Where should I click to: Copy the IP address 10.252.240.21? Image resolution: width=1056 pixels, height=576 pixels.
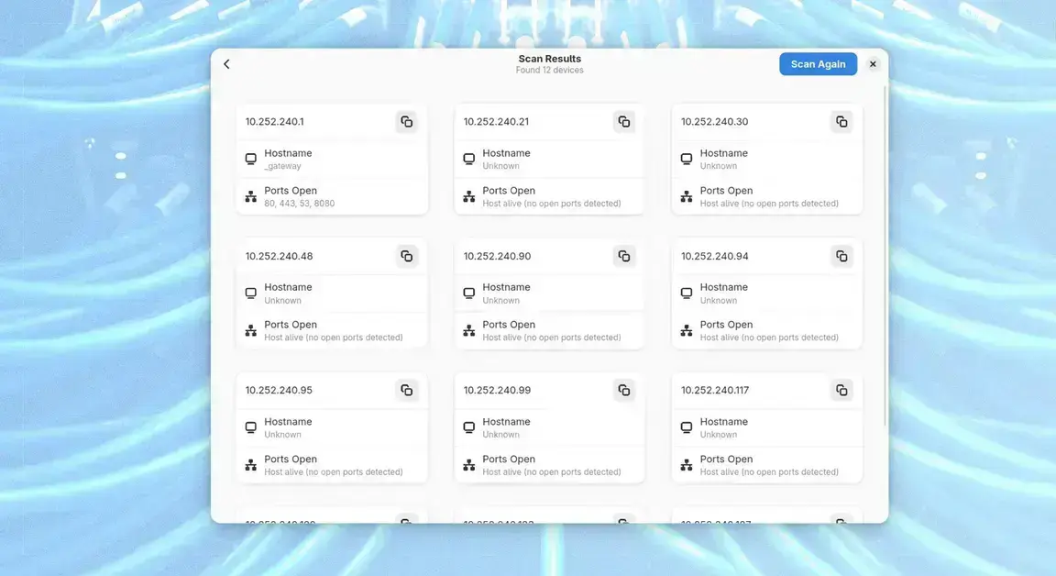pos(624,122)
